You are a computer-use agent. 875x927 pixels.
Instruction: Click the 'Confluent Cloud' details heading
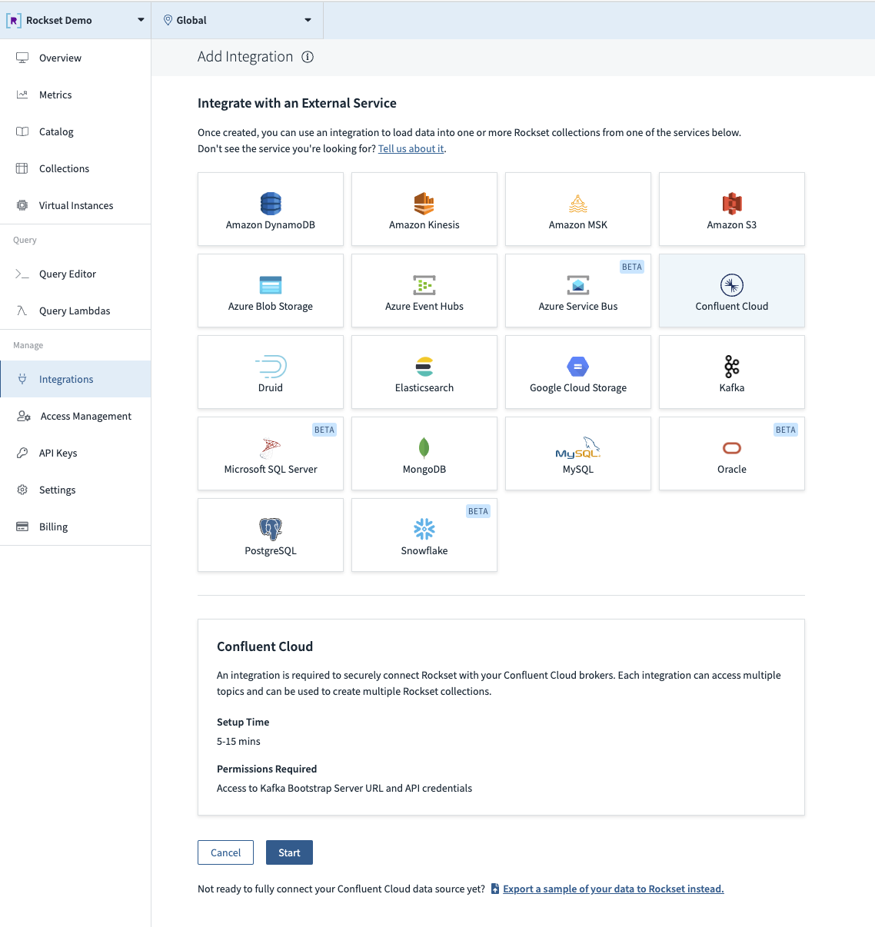265,646
